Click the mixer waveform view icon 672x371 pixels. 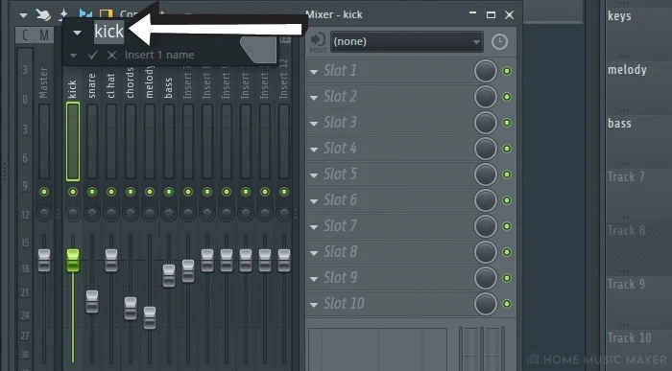85,15
